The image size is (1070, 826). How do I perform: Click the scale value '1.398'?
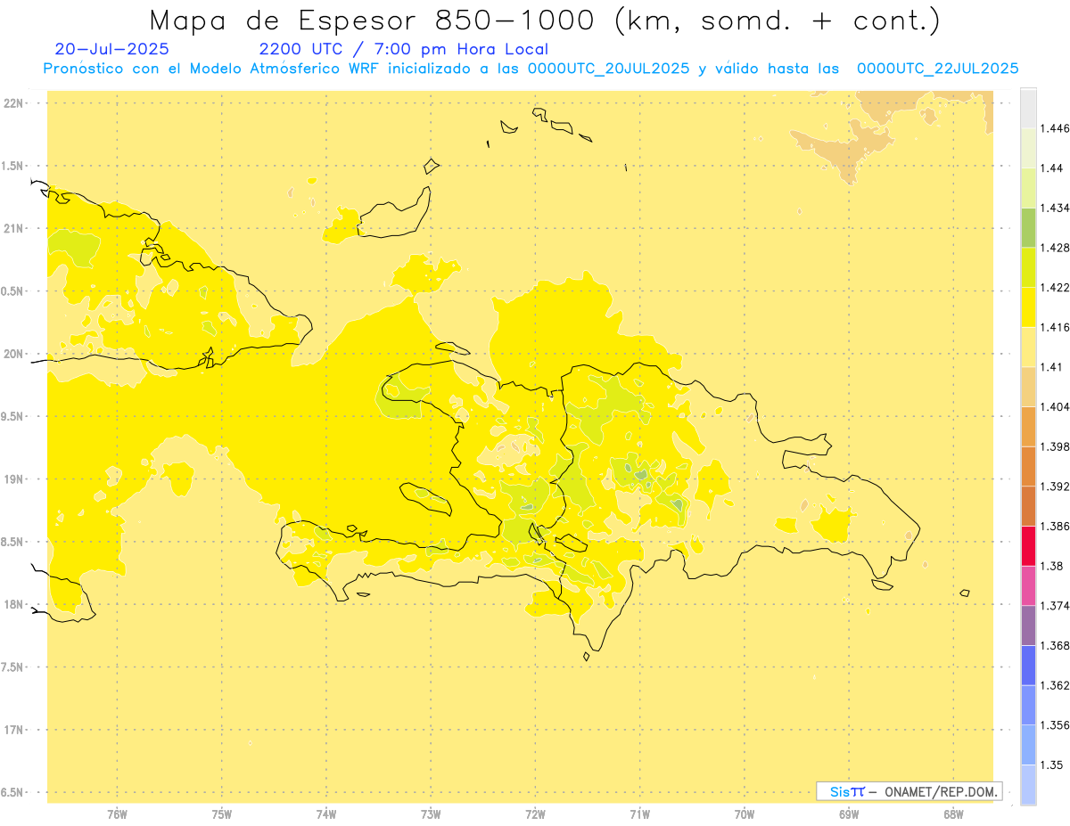click(1055, 446)
